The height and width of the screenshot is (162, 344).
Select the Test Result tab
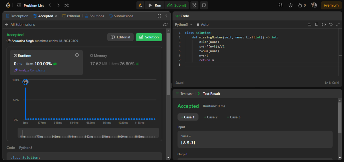(209, 94)
